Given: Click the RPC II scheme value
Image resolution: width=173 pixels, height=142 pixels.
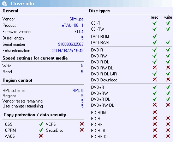Looking at the screenshot, I should tap(78, 91).
